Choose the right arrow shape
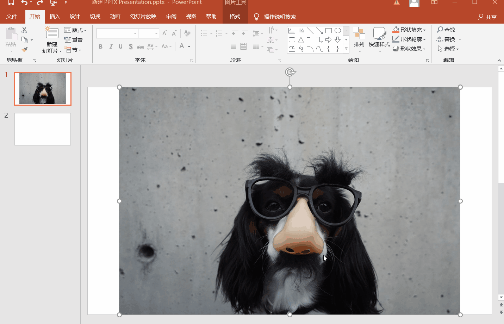The width and height of the screenshot is (504, 324). coord(328,40)
